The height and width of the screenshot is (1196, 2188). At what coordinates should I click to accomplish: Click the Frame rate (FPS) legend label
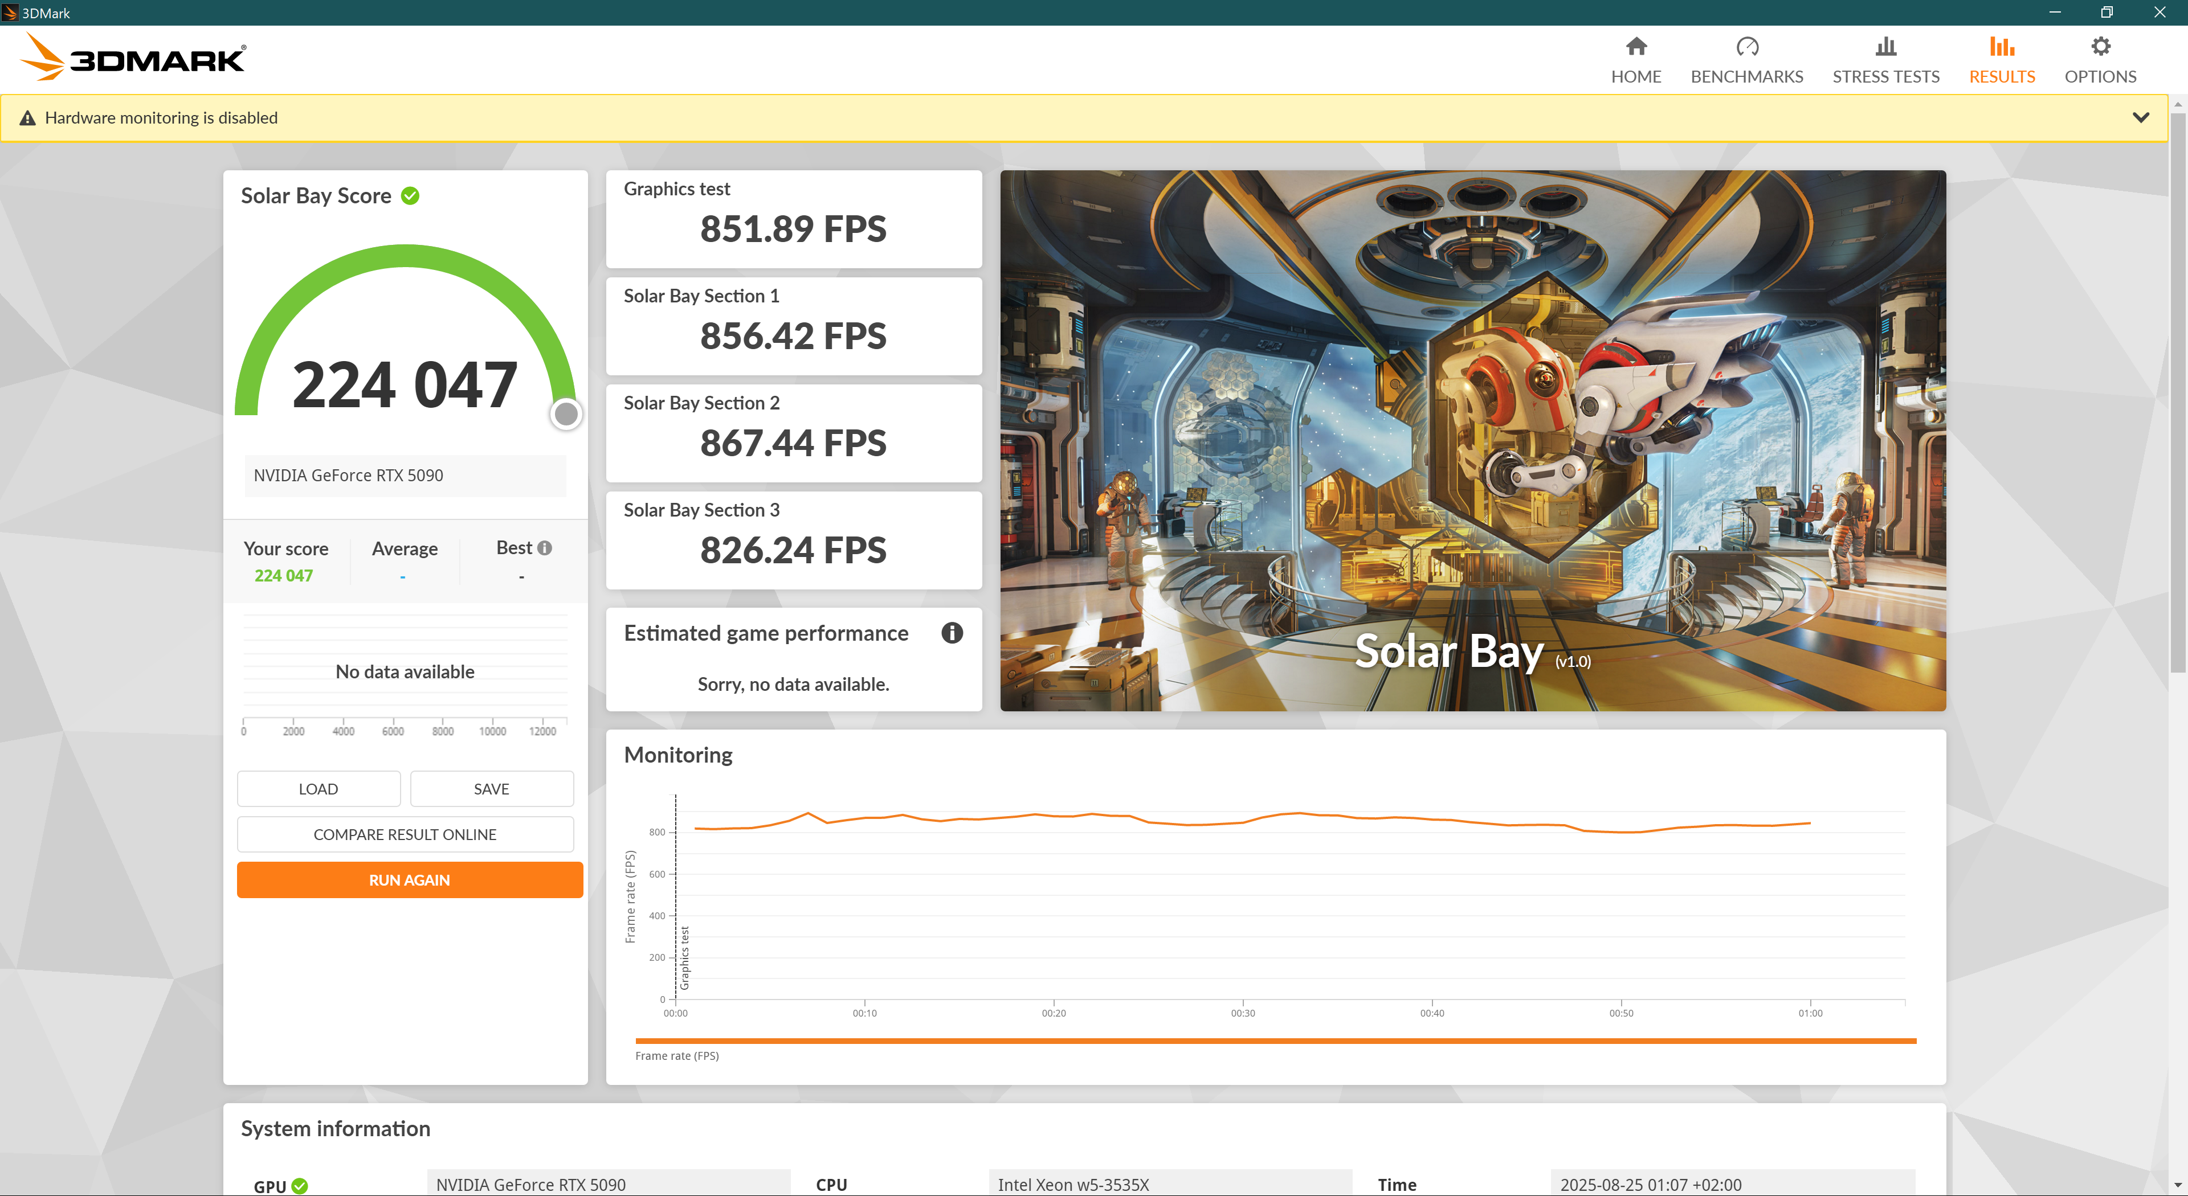(677, 1056)
